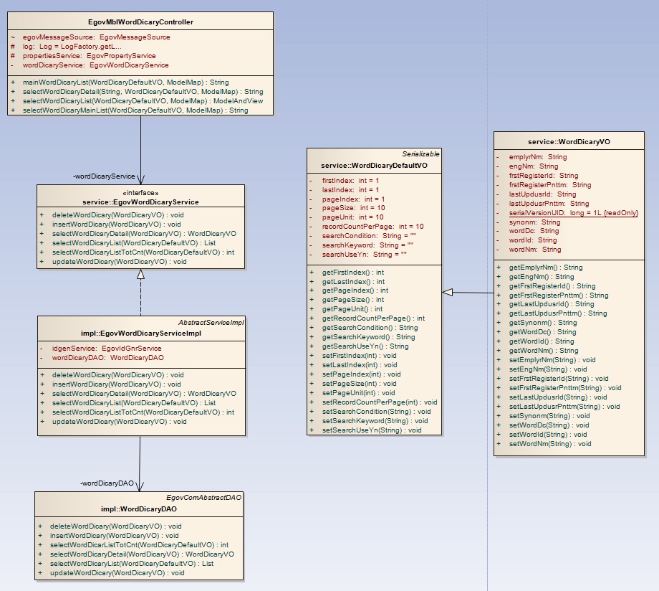Select the impl::WordDicaryDAO class title
The image size is (659, 591).
[x=139, y=509]
